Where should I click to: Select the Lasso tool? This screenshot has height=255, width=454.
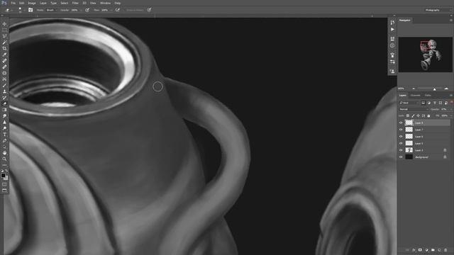4,36
